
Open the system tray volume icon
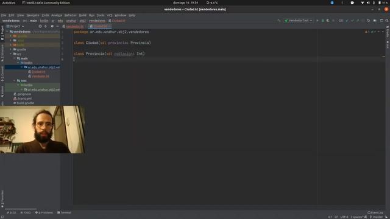click(368, 2)
